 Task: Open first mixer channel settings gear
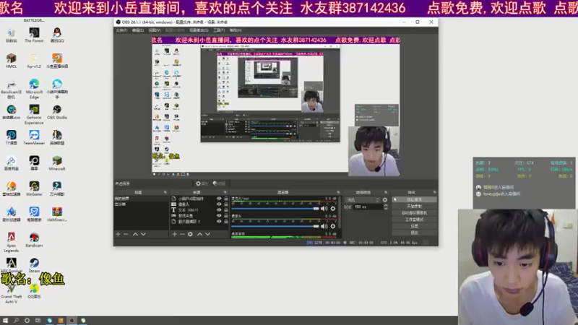(333, 209)
